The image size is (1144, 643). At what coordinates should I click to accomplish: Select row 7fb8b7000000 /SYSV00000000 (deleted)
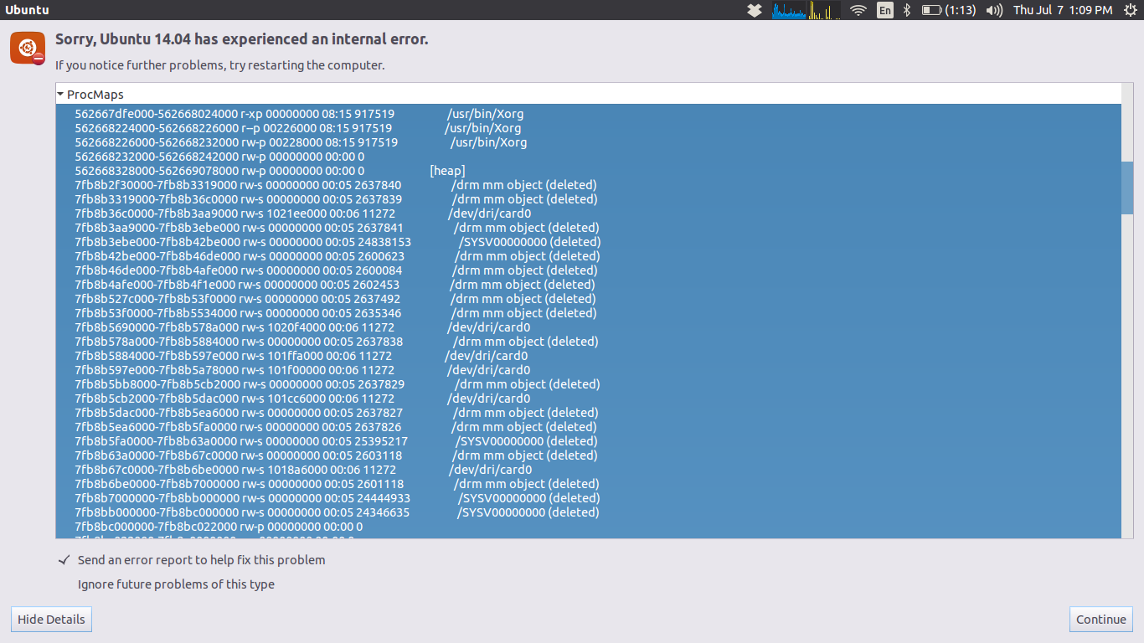588,498
